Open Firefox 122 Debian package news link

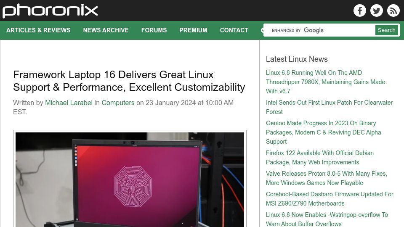point(320,158)
